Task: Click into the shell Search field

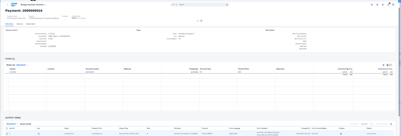Action: [202, 4]
